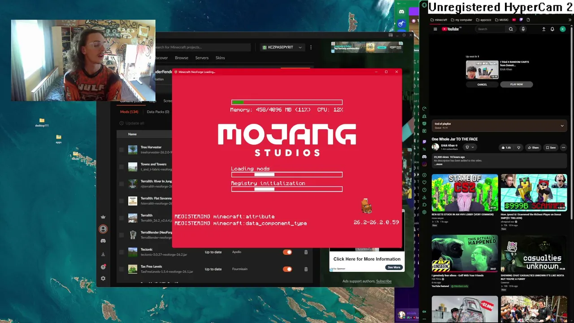Open the Modrinth account three-dot menu
The width and height of the screenshot is (574, 323).
coord(311,47)
